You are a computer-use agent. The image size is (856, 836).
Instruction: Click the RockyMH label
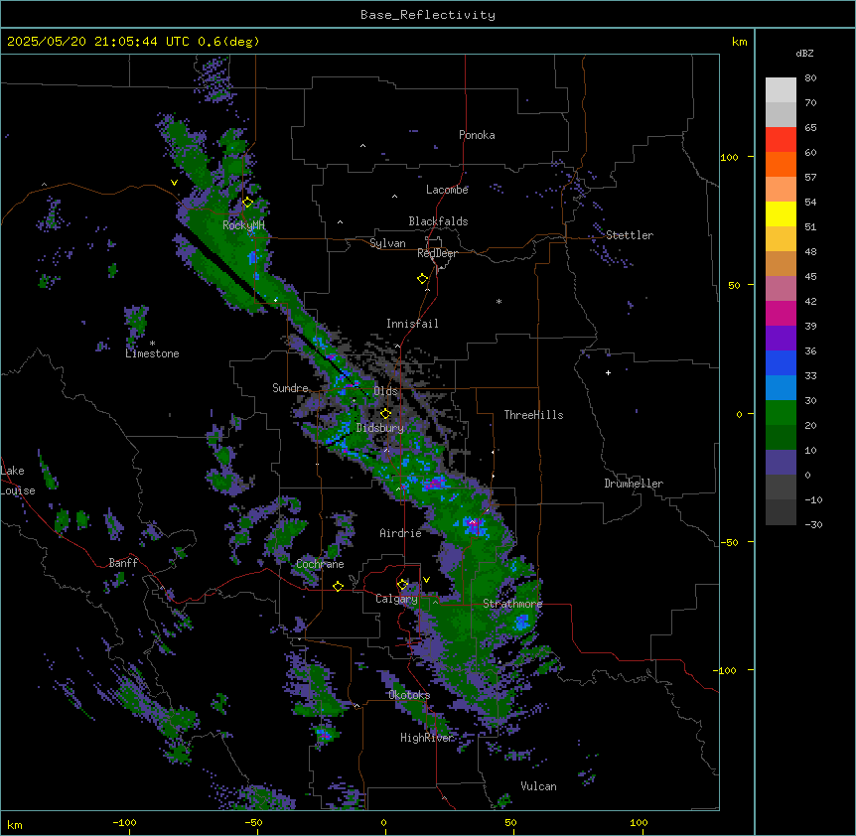243,224
